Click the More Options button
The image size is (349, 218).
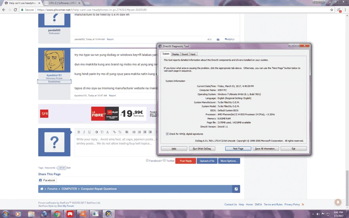tap(229, 161)
